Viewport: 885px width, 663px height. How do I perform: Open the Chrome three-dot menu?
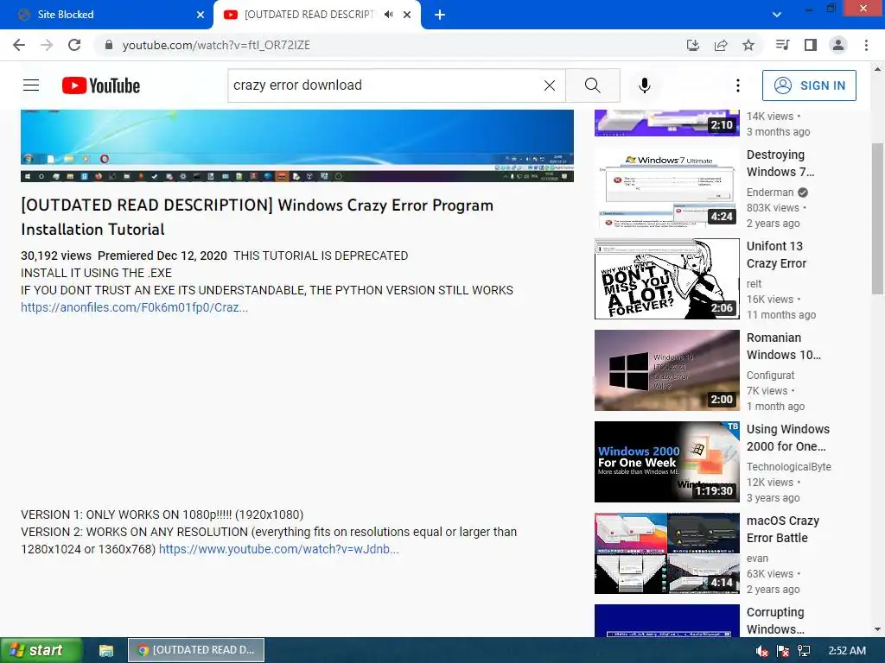click(866, 45)
